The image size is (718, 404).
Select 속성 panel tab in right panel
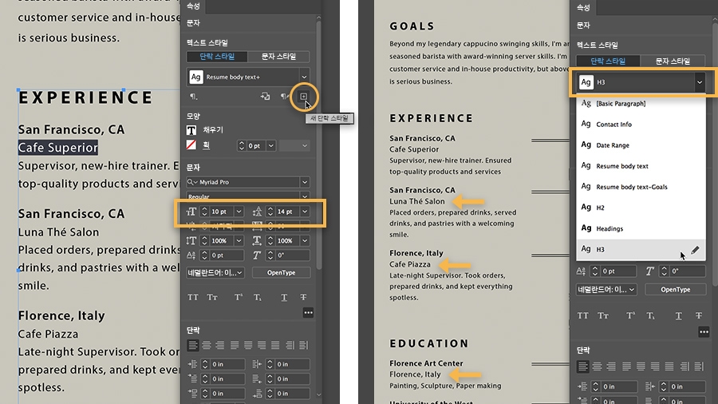(583, 8)
